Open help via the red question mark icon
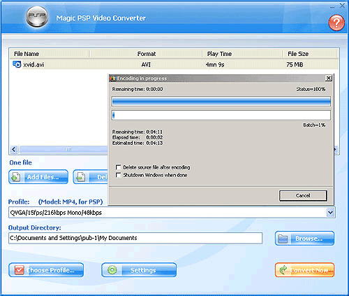 (336, 22)
